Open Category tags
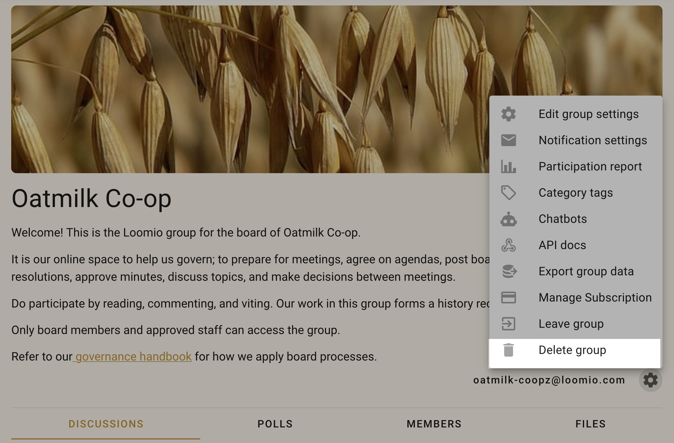Screen dimensions: 674x443 [x=576, y=193]
